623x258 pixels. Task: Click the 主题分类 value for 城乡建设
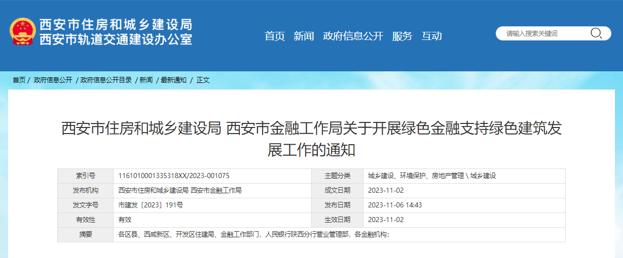[x=432, y=176]
